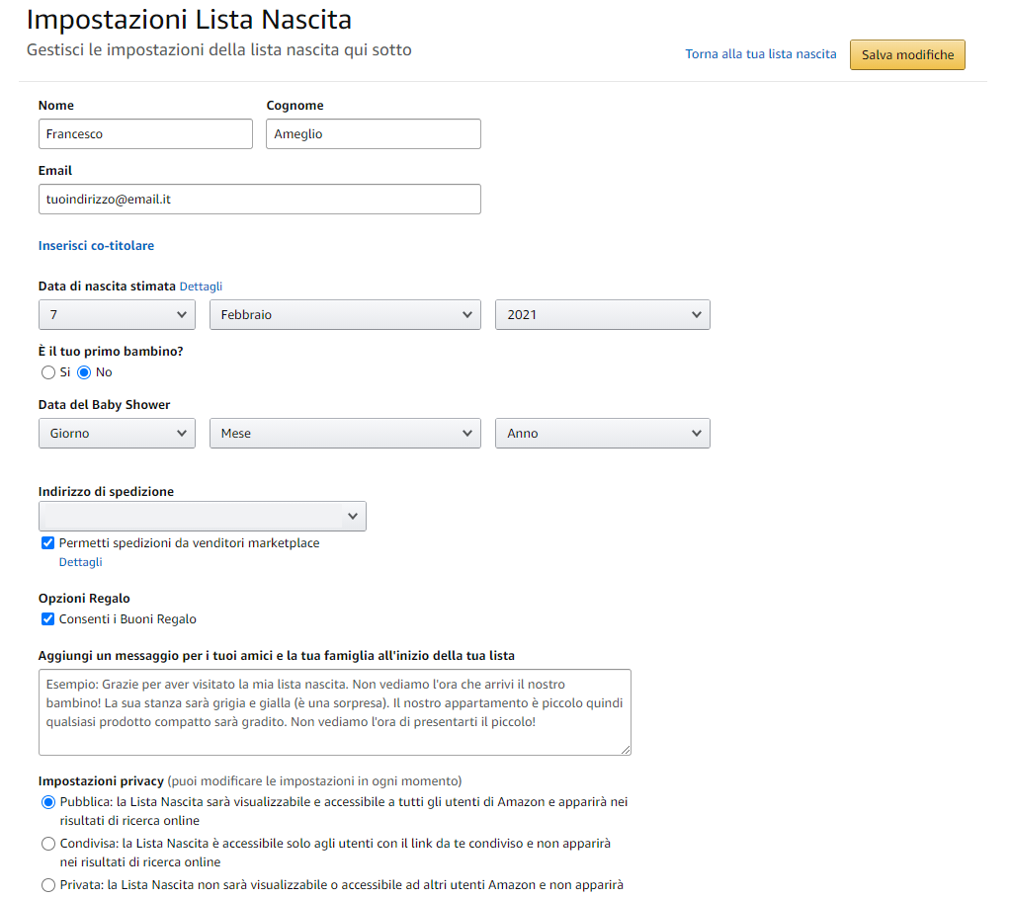This screenshot has height=898, width=1011.
Task: Click the Salva modifiche button
Action: pyautogui.click(x=907, y=54)
